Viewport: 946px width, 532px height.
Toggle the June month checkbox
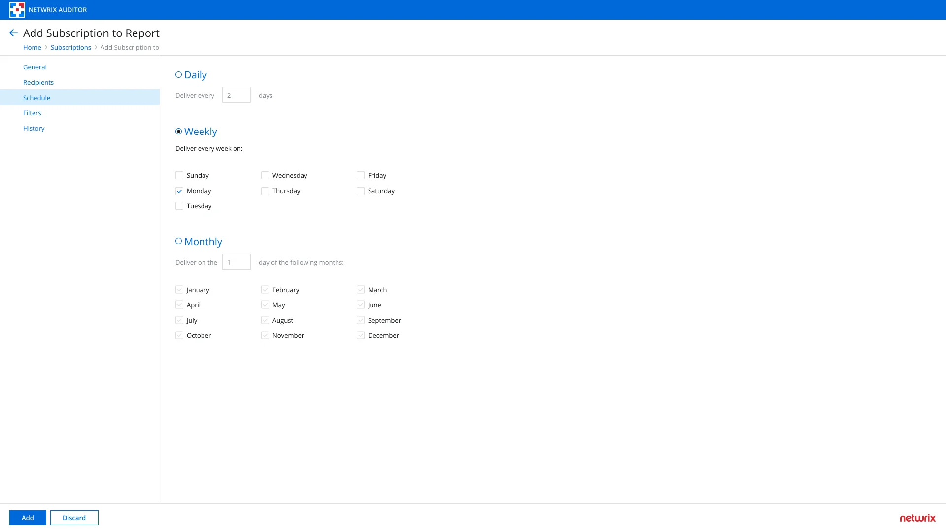pyautogui.click(x=361, y=305)
